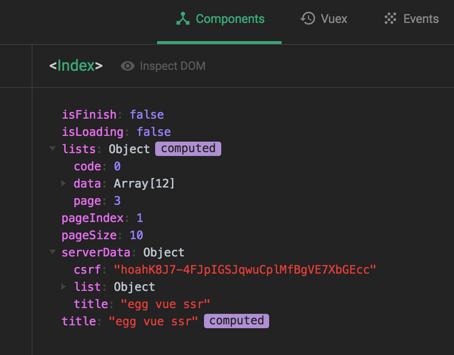This screenshot has width=454, height=355.
Task: Click the pageIndex value 1
Action: tap(140, 218)
